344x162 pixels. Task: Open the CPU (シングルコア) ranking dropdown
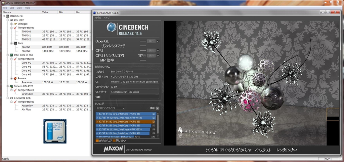(111, 108)
